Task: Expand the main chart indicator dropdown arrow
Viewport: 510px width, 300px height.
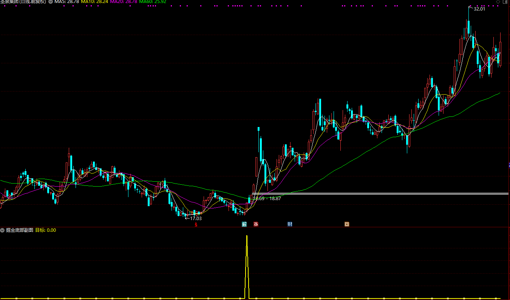Action: click(51, 2)
